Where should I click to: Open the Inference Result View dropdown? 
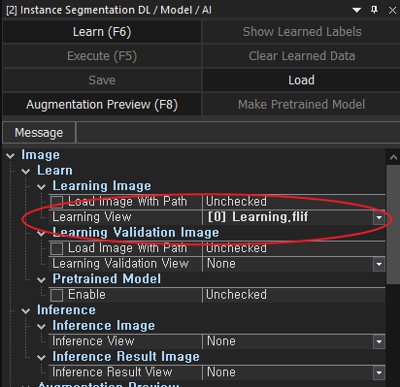point(379,372)
